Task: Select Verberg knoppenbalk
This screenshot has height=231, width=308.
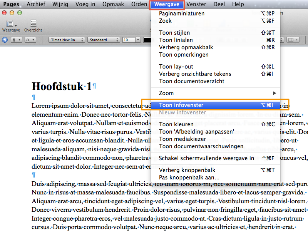Action: click(x=216, y=170)
